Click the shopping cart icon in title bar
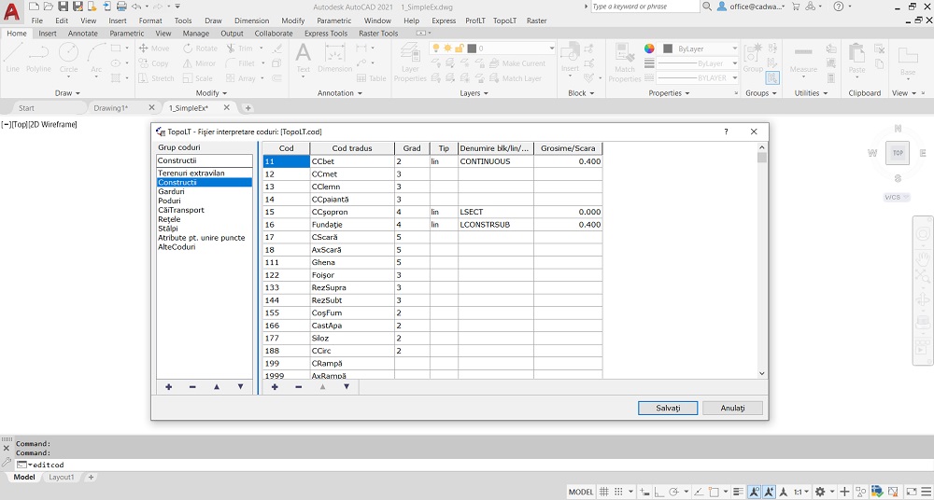The height and width of the screenshot is (500, 934). (795, 6)
